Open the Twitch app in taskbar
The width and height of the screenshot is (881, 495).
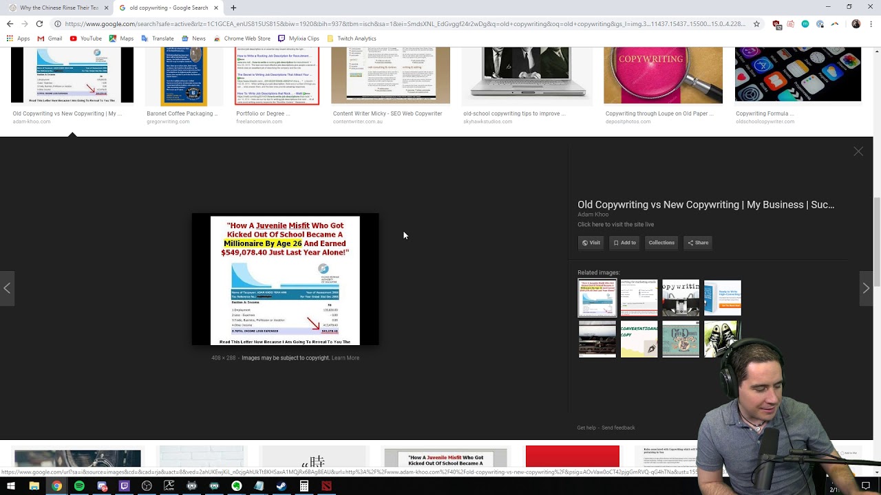(x=124, y=486)
